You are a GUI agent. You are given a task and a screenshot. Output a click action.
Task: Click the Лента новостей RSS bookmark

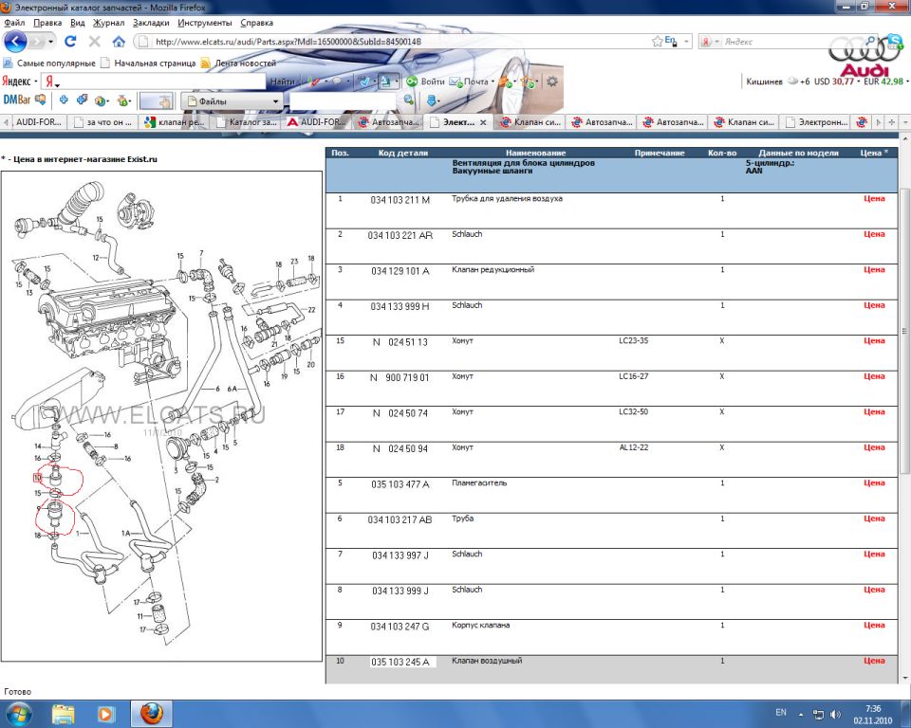pyautogui.click(x=239, y=63)
